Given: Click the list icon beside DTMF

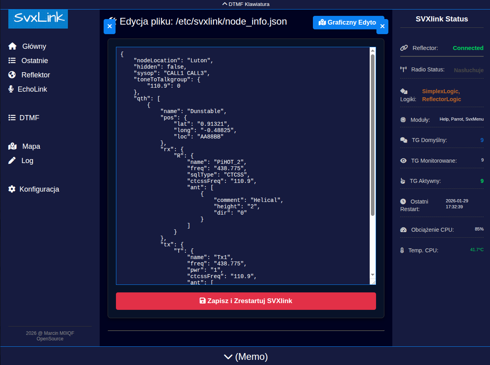Looking at the screenshot, I should (x=12, y=118).
